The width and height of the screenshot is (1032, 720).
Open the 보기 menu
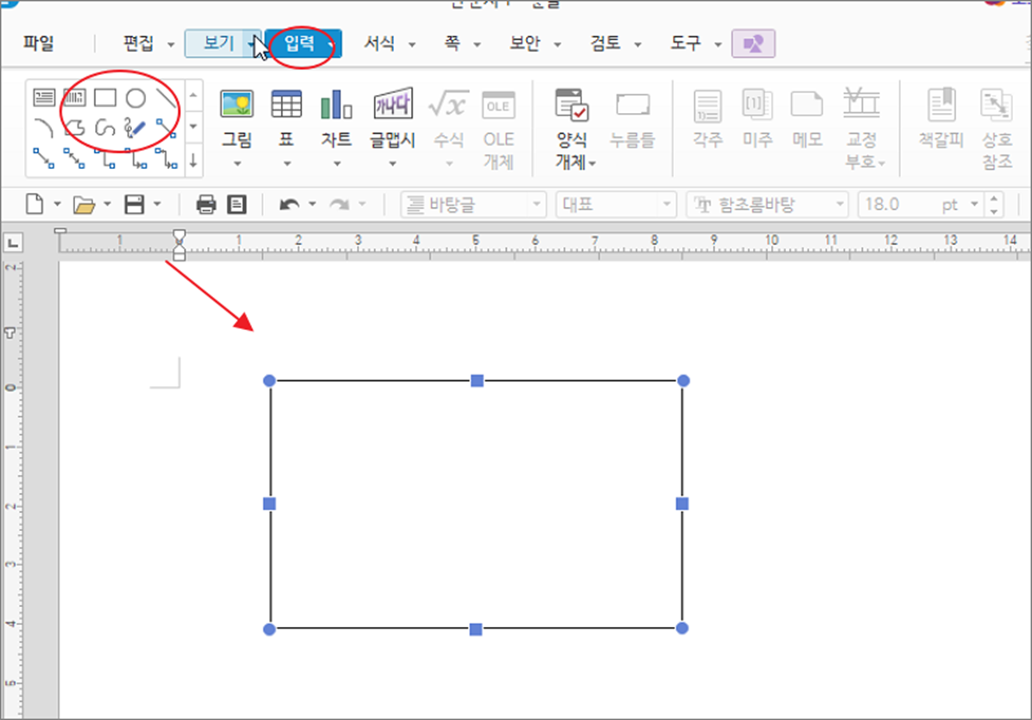218,44
